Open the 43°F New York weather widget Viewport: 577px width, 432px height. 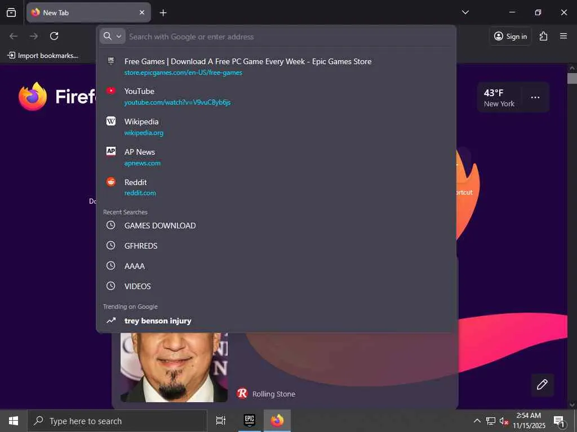[499, 98]
